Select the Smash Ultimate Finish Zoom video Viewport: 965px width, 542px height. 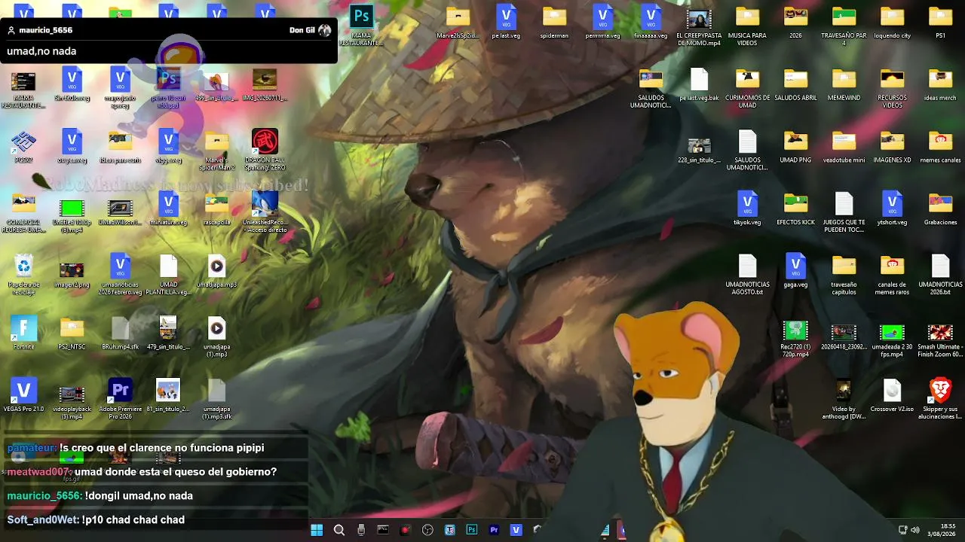coord(940,340)
